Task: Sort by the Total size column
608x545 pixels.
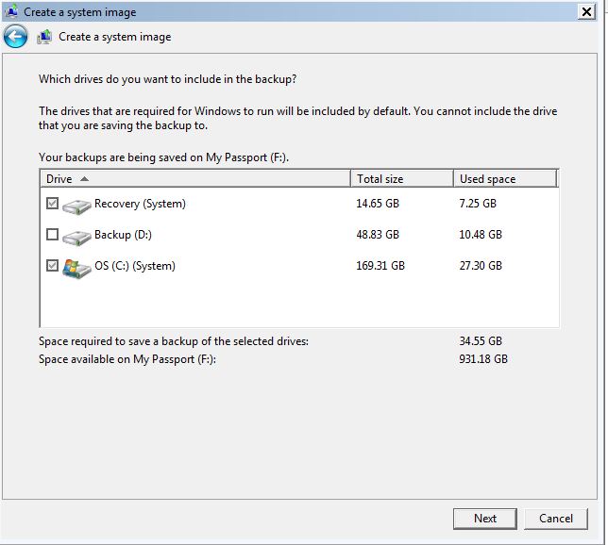Action: coord(402,178)
